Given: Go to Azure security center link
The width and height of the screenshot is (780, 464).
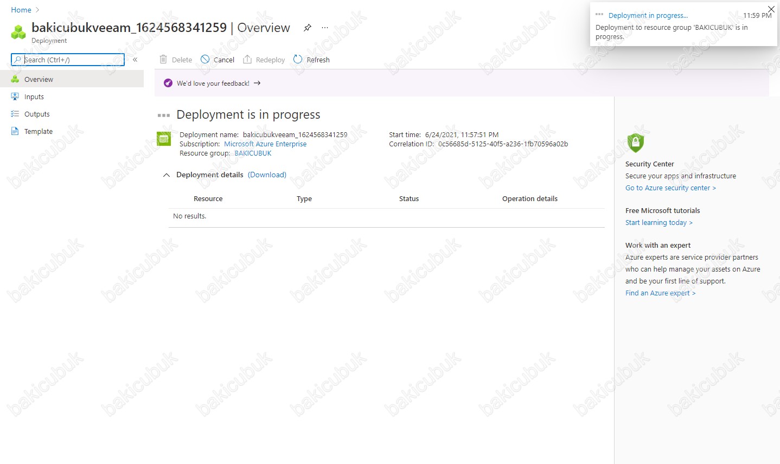Looking at the screenshot, I should [670, 188].
